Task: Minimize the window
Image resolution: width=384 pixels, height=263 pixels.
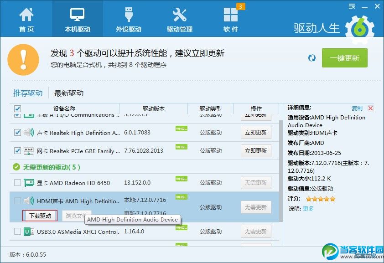Action: 364,7
